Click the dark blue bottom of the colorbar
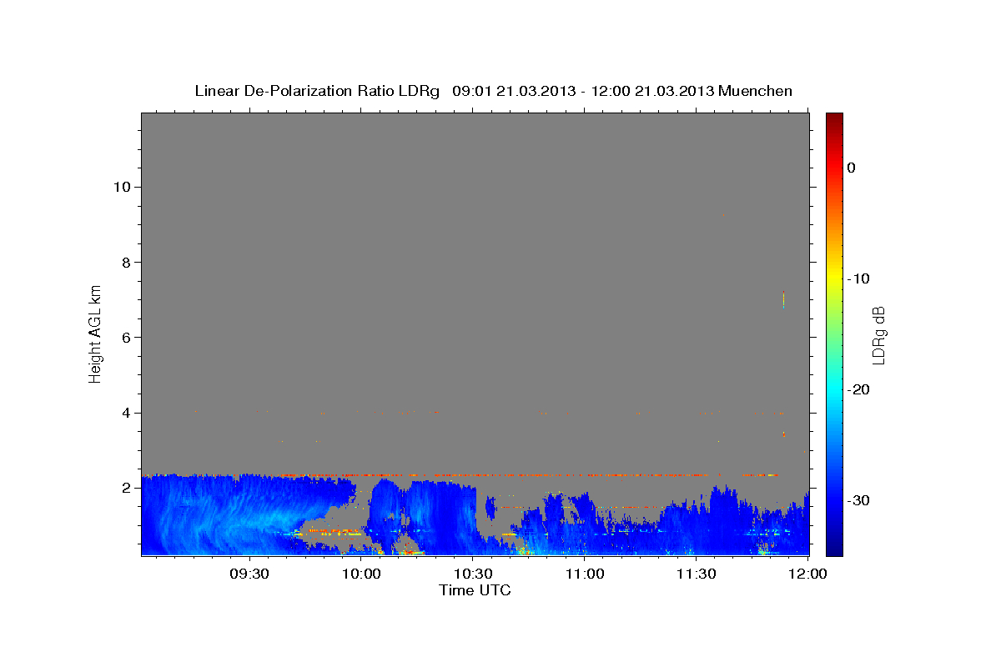Viewport: 1001px width, 667px height. (x=834, y=548)
